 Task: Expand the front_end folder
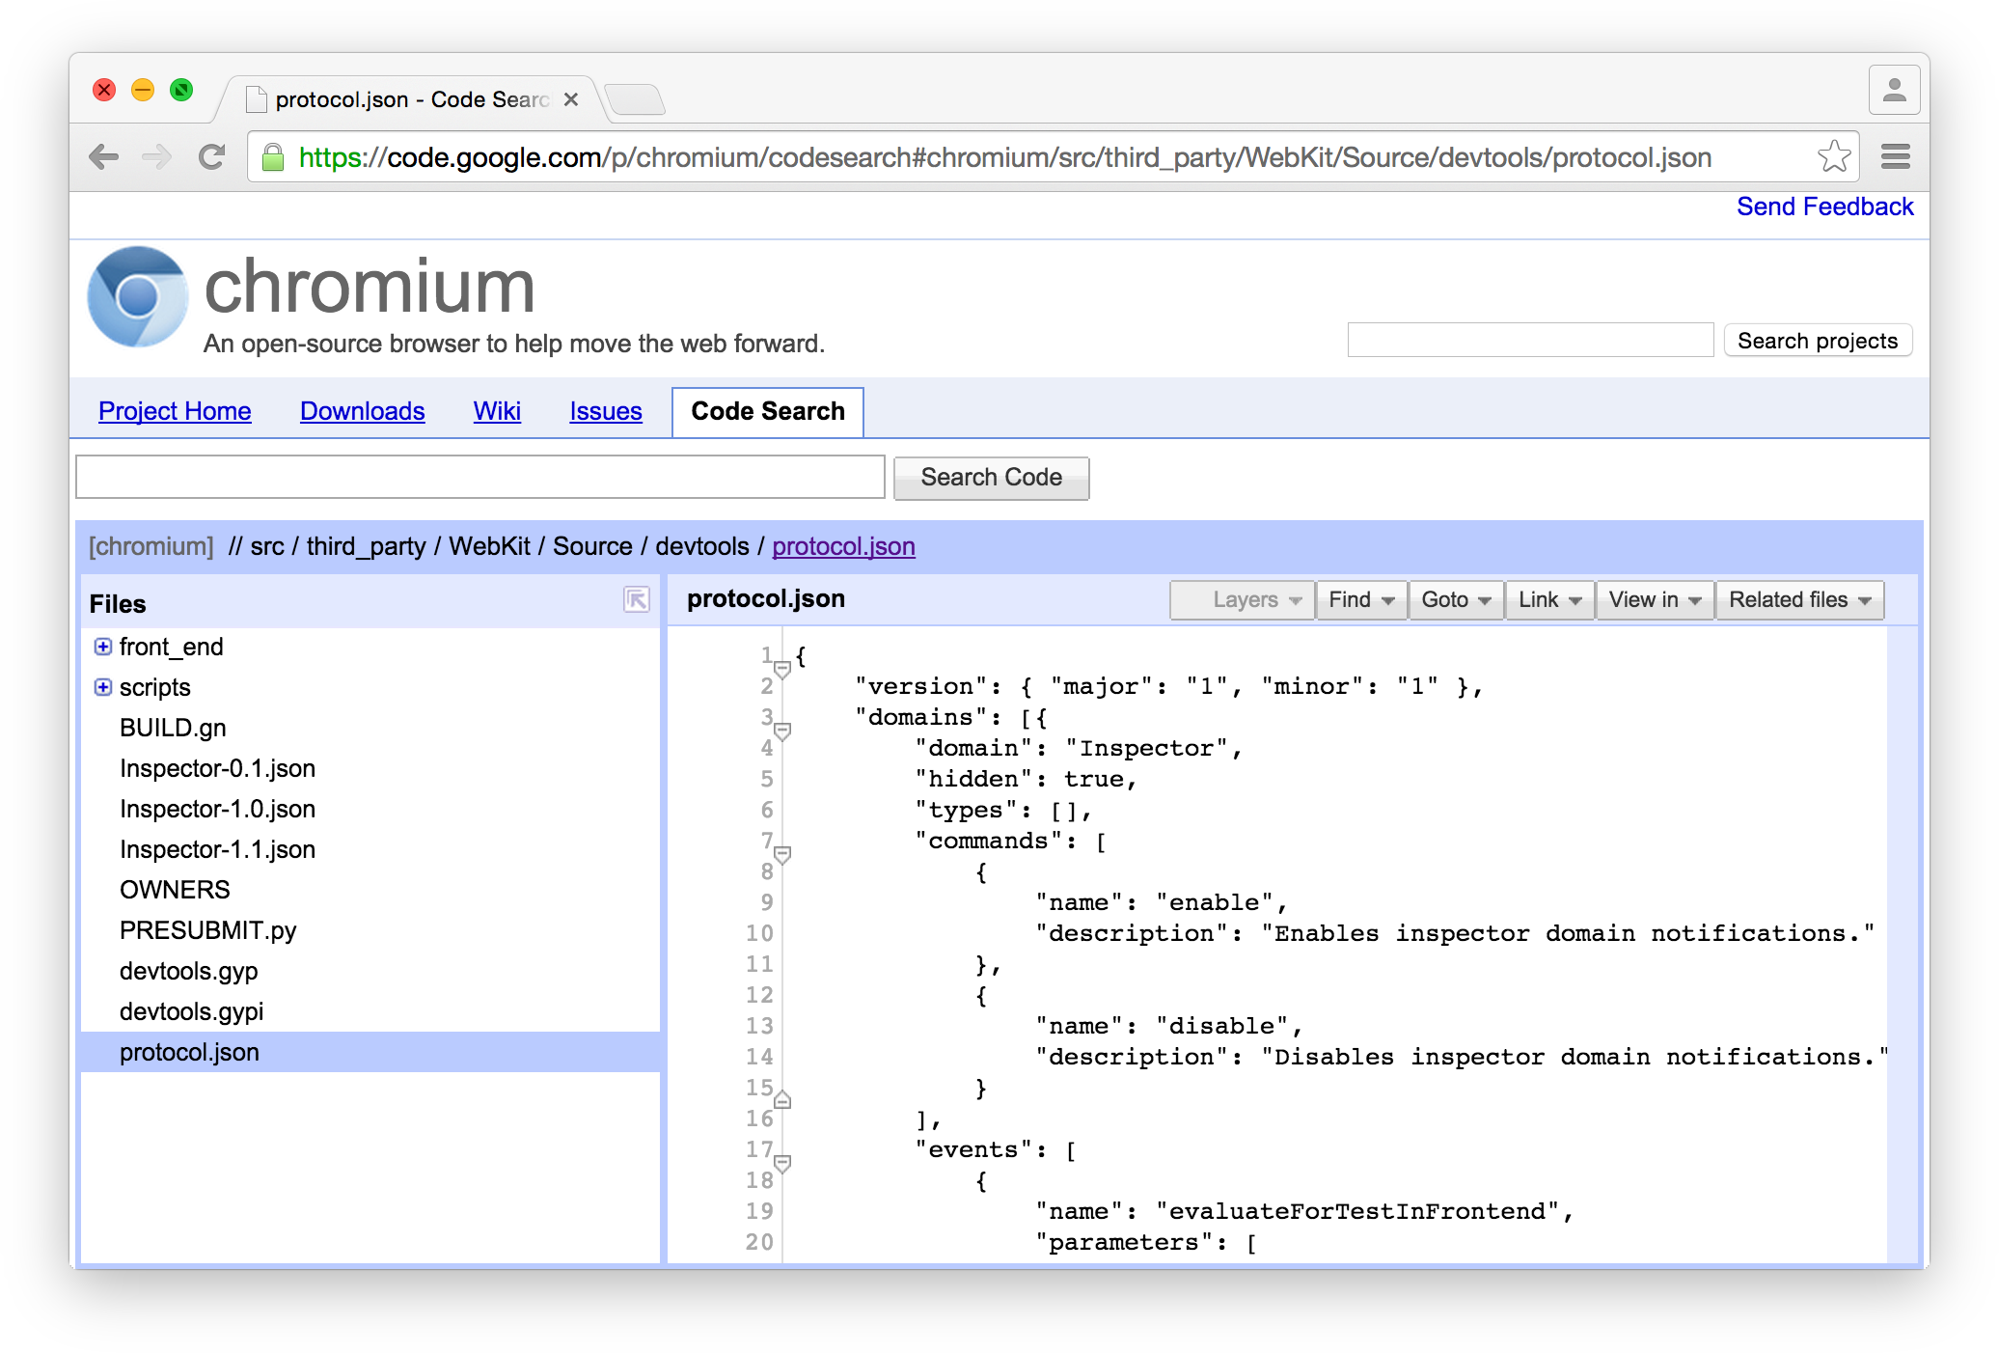tap(103, 647)
